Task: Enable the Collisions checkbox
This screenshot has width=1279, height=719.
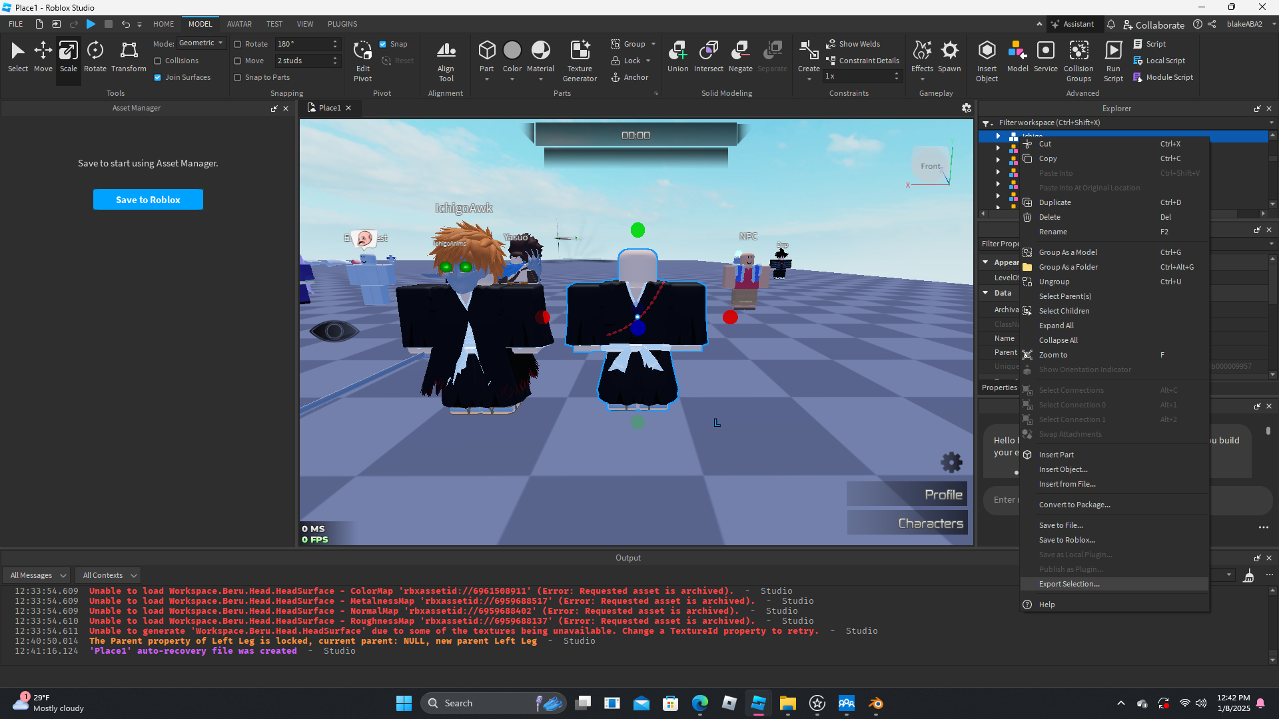Action: click(158, 61)
